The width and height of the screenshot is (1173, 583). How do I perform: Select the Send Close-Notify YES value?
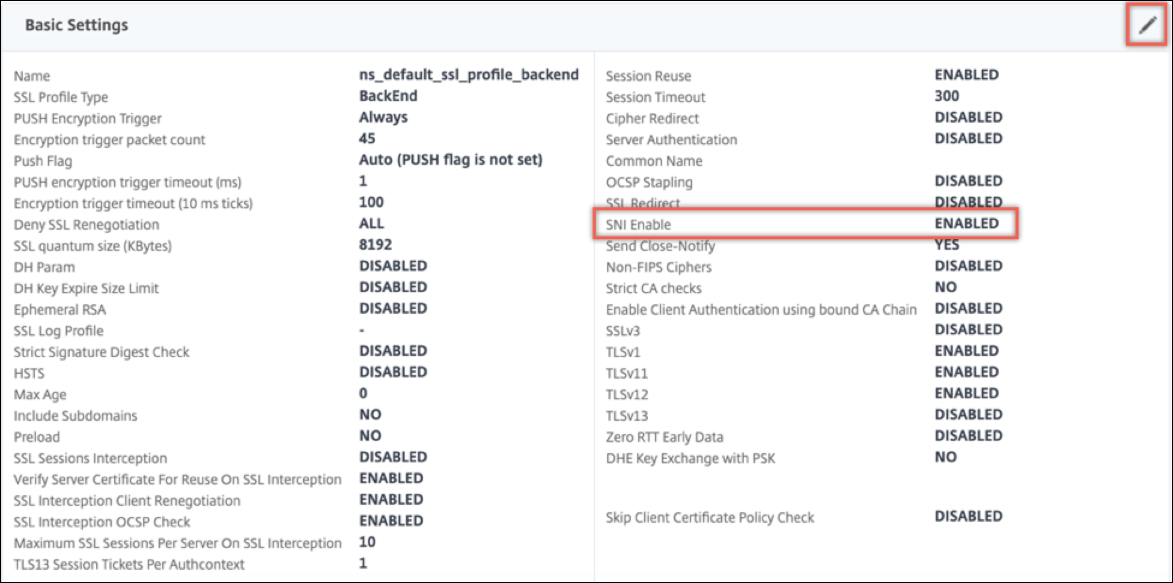(x=946, y=245)
